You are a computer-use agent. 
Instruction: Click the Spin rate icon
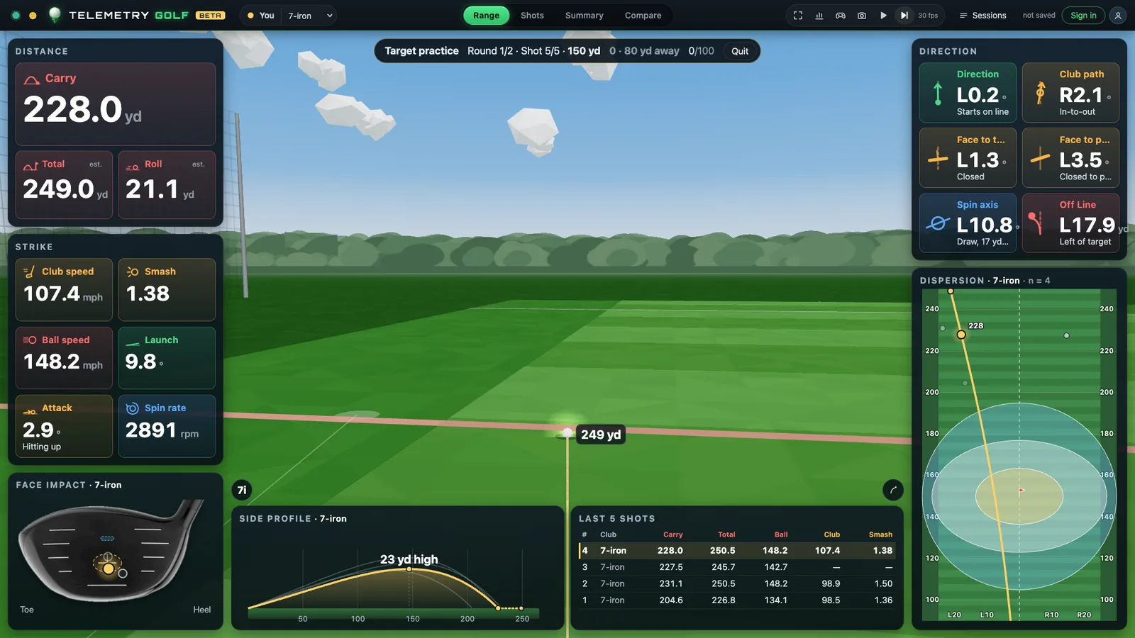click(x=132, y=408)
